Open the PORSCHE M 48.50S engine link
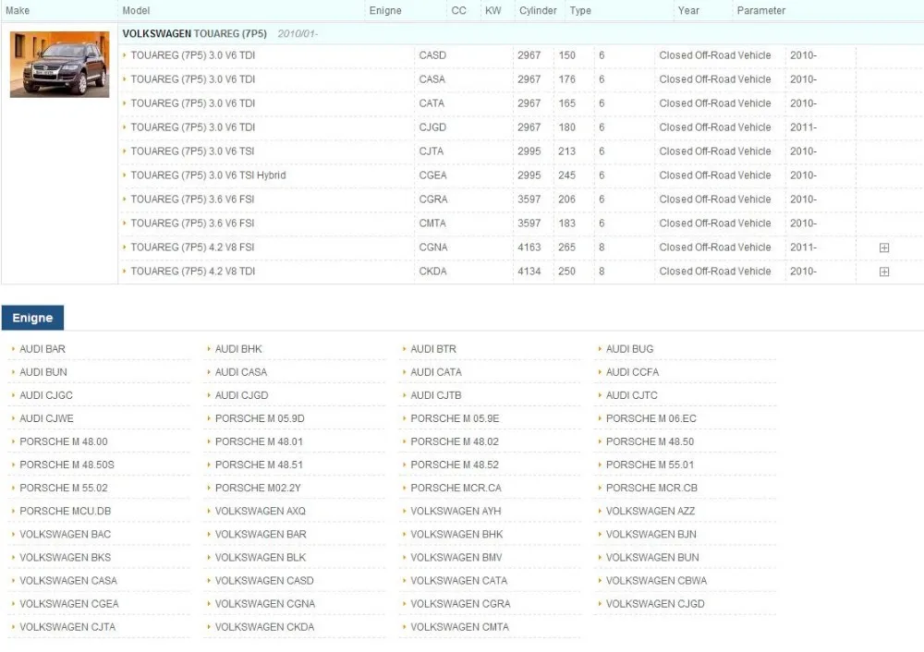The height and width of the screenshot is (652, 924). point(67,465)
